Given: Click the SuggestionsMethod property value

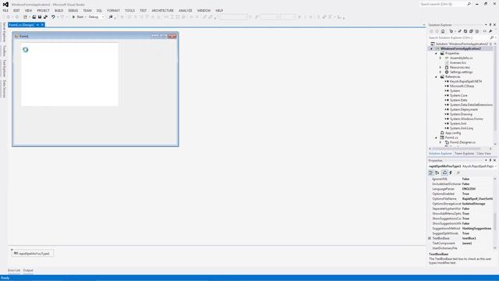Looking at the screenshot, I should (x=477, y=229).
